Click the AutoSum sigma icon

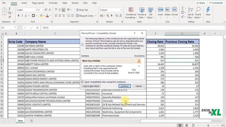pos(183,8)
